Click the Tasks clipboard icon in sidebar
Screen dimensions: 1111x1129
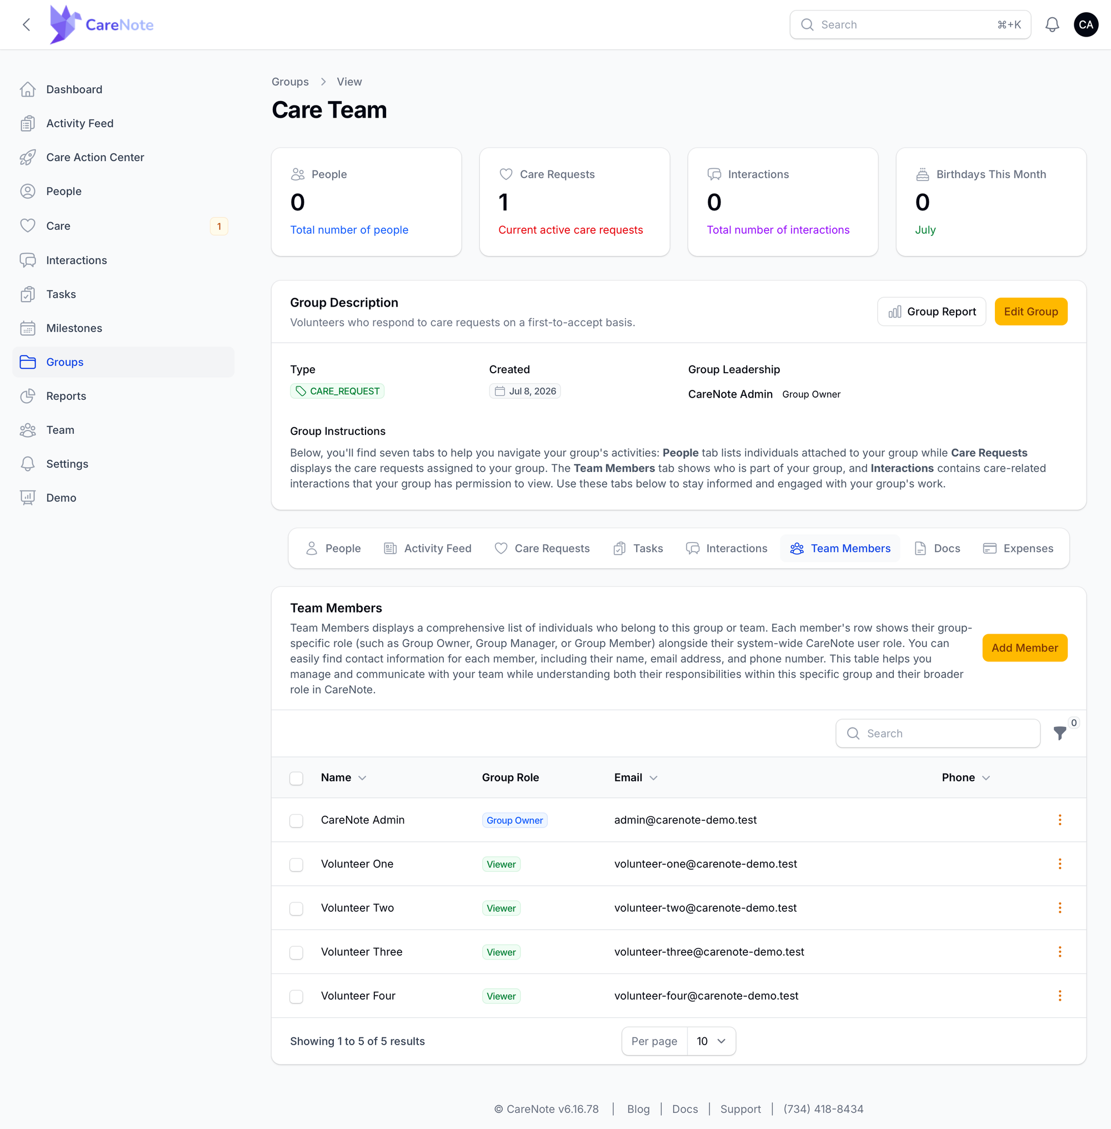point(27,294)
